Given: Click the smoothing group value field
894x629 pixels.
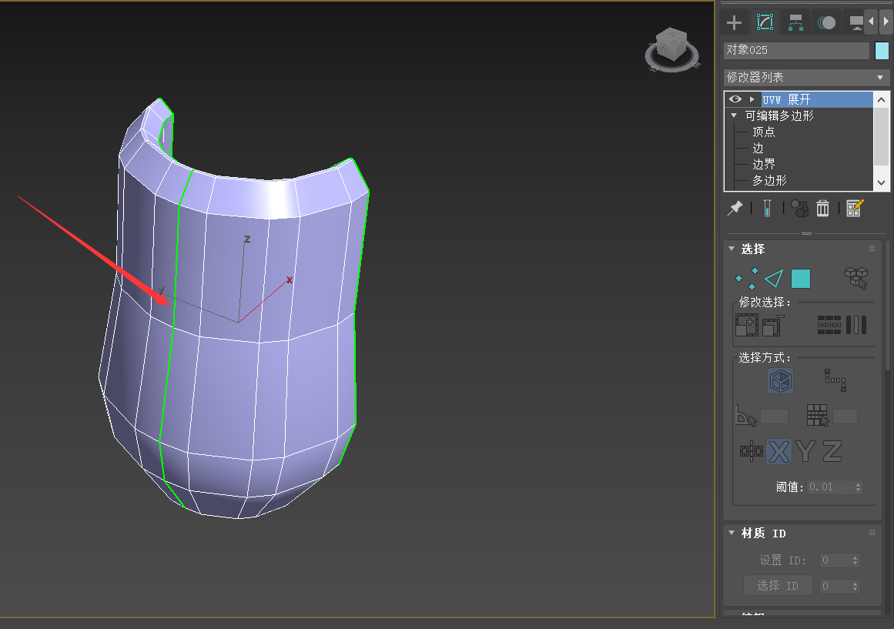Looking at the screenshot, I should (845, 417).
